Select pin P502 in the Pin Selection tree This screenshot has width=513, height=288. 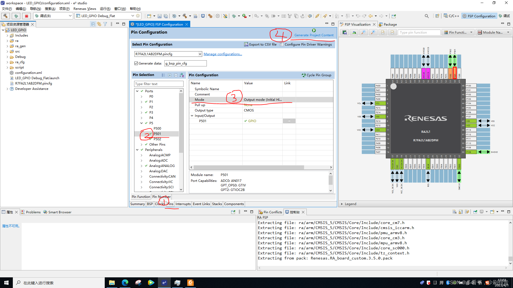157,139
